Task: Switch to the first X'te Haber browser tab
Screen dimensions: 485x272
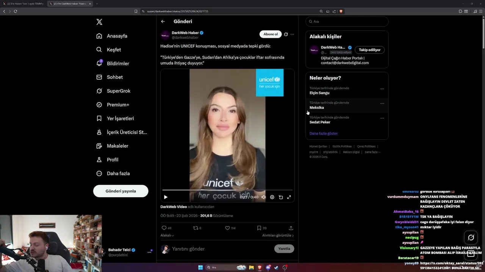Action: (24, 4)
